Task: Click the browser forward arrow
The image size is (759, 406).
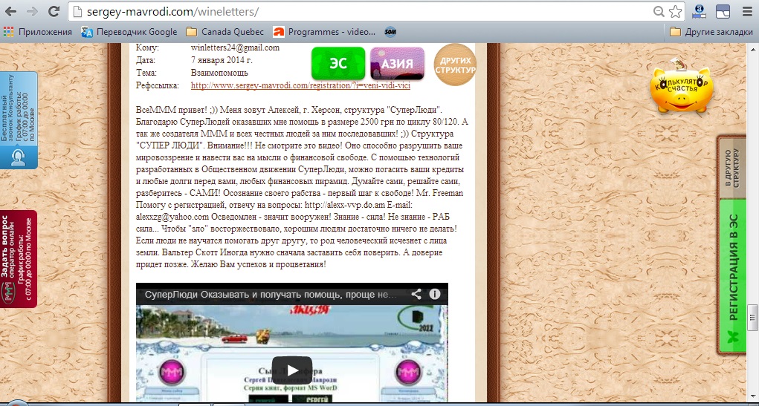Action: point(32,12)
